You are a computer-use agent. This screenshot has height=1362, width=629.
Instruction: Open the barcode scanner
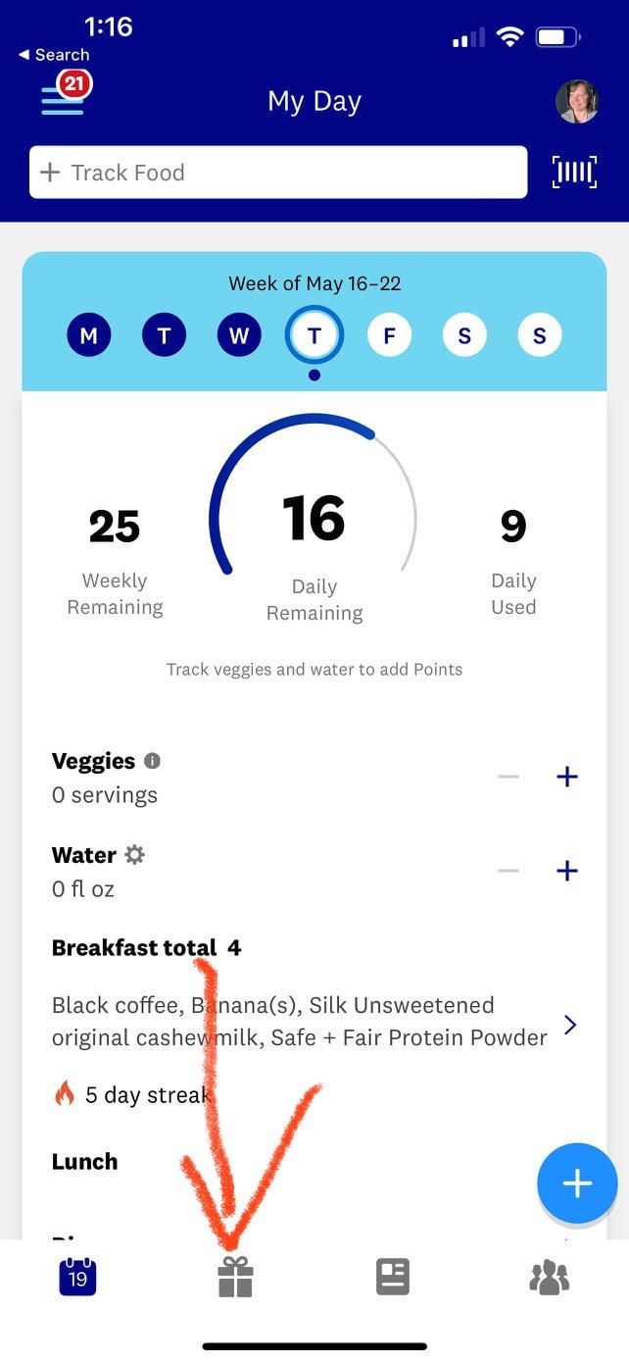(575, 172)
